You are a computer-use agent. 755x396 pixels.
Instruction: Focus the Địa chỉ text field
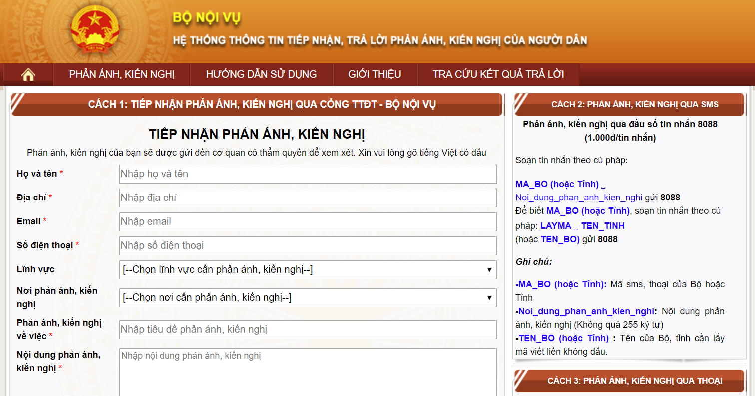coord(308,198)
